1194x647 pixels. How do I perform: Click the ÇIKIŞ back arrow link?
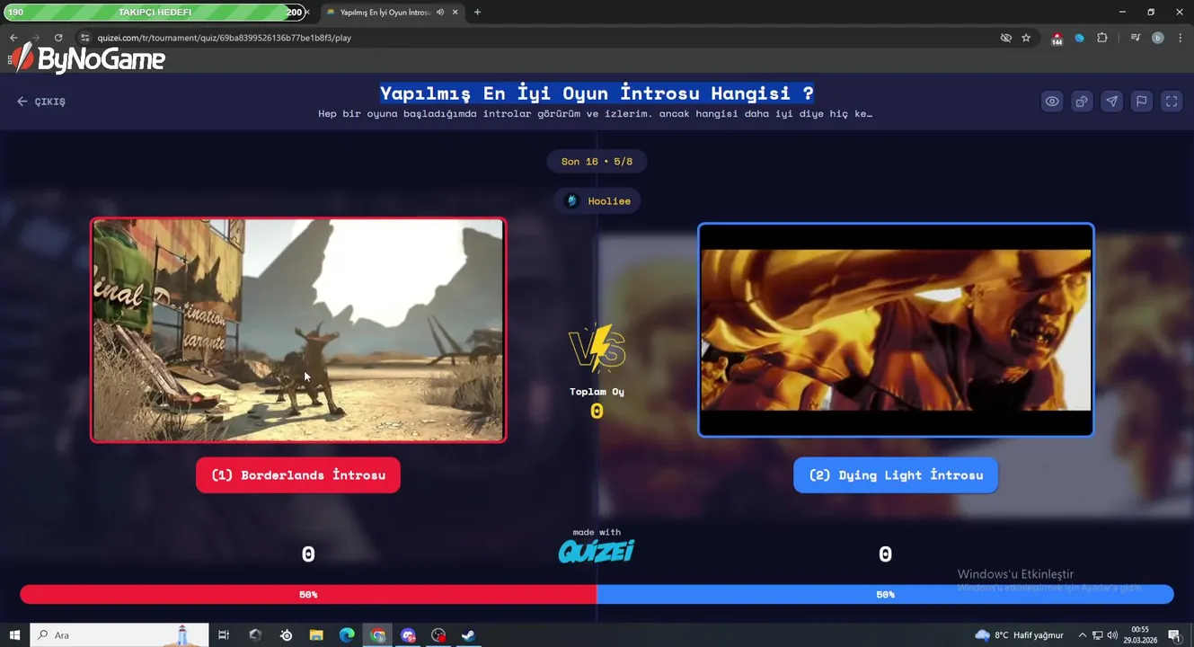(41, 102)
